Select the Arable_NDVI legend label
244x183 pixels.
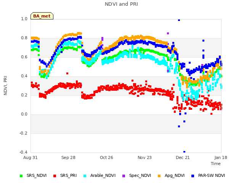(103, 175)
